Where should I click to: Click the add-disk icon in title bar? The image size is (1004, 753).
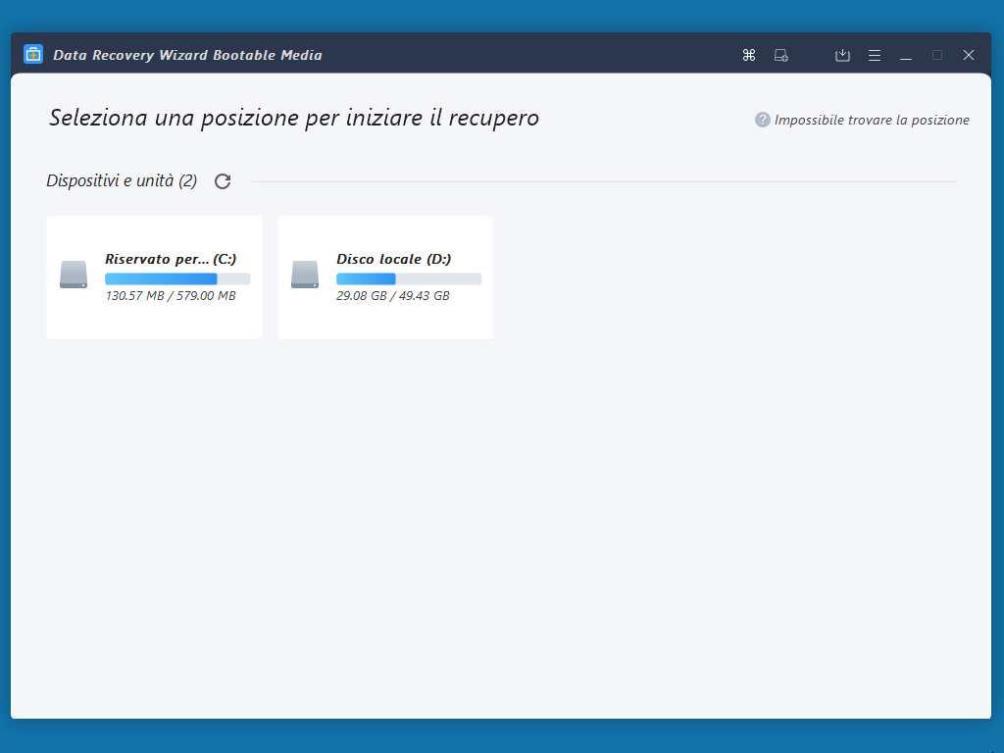tap(781, 55)
